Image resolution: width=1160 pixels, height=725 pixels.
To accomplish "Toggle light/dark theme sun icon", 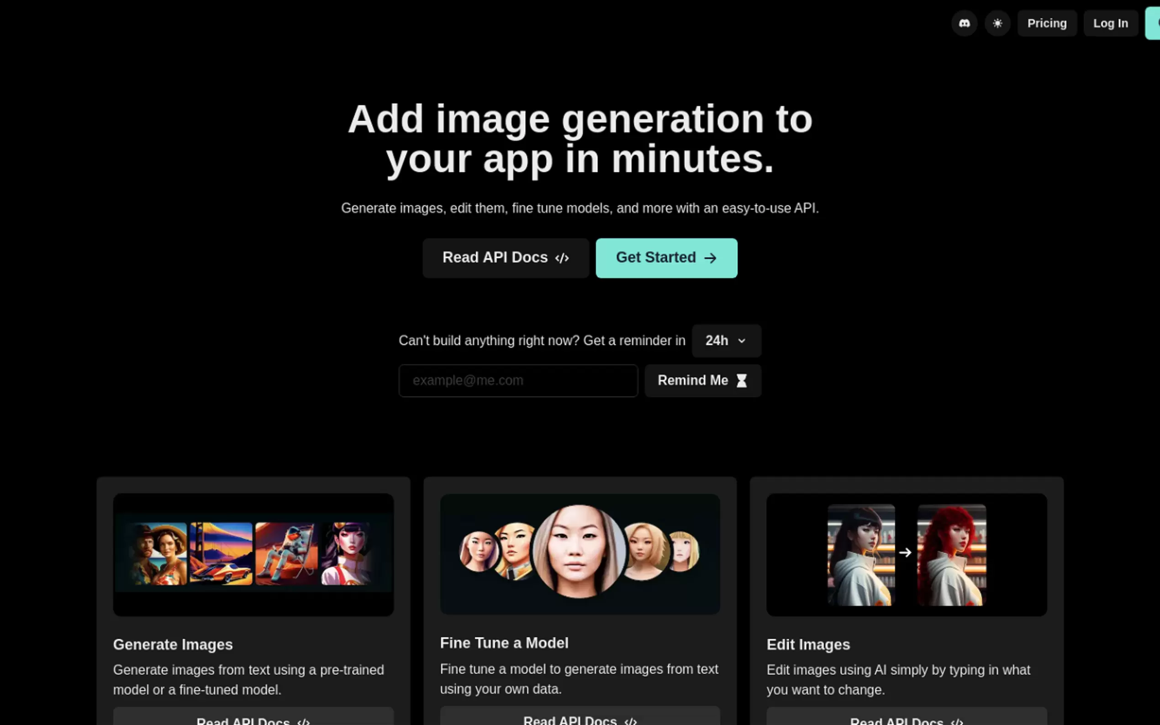I will 997,23.
